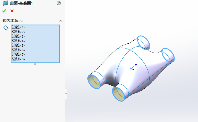Cancel with the red X icon
The width and height of the screenshot is (198, 122).
coord(12,11)
